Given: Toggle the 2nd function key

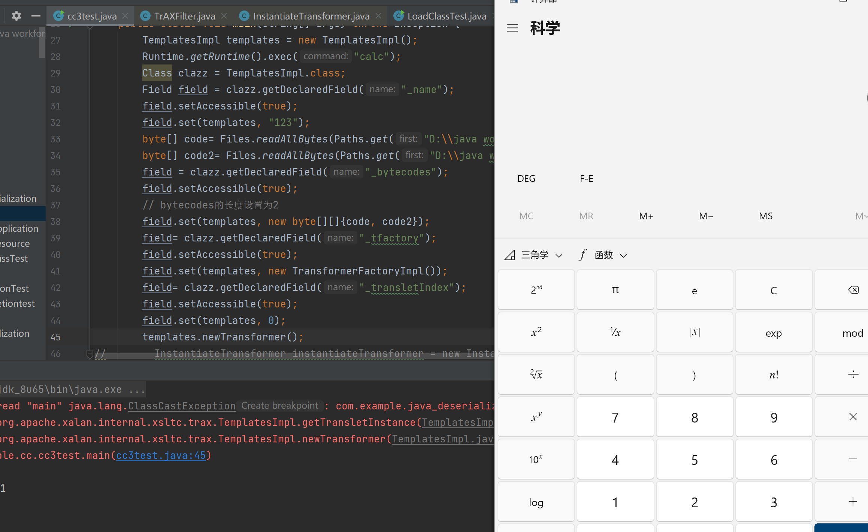Looking at the screenshot, I should (x=536, y=290).
